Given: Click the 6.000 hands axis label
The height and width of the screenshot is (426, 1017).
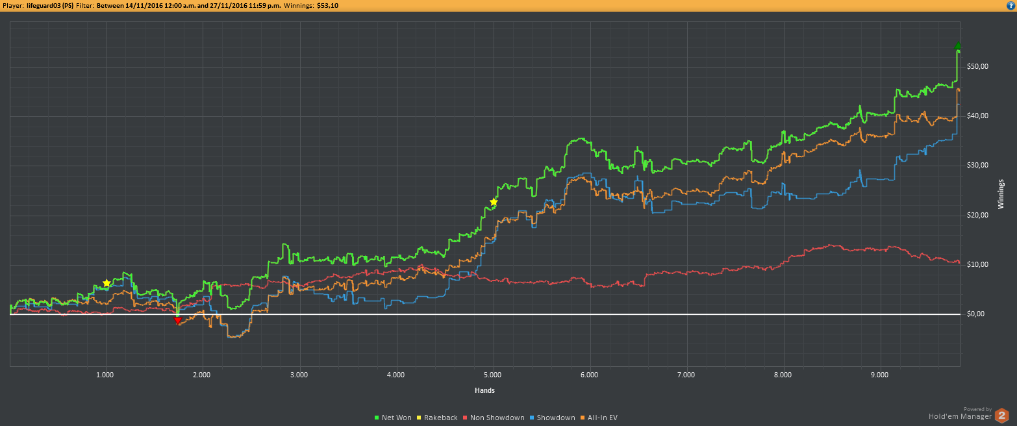Looking at the screenshot, I should 589,375.
